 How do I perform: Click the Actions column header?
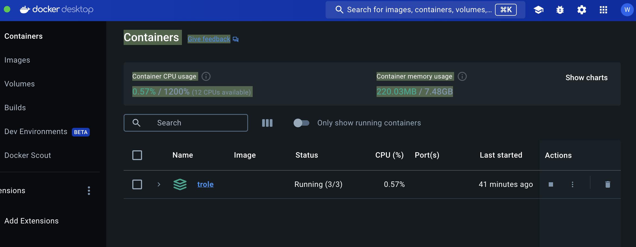[x=558, y=155]
